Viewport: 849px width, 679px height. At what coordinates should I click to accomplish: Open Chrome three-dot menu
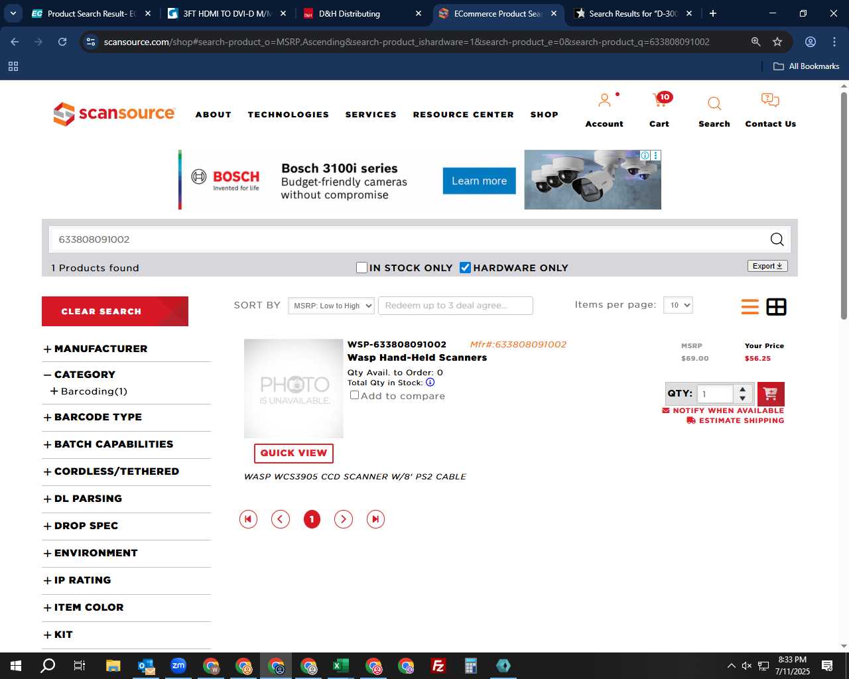(x=834, y=42)
